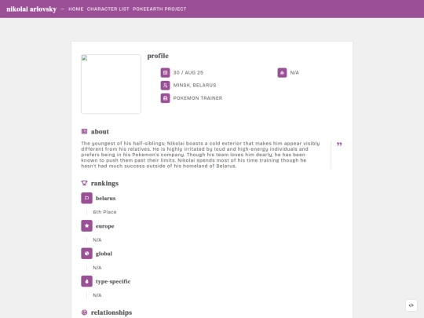
Task: Click the badge icon beside Pokemon Trainer
Action: (165, 98)
